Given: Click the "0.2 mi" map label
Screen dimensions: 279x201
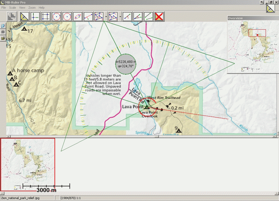Looking at the screenshot, I should tap(177, 108).
